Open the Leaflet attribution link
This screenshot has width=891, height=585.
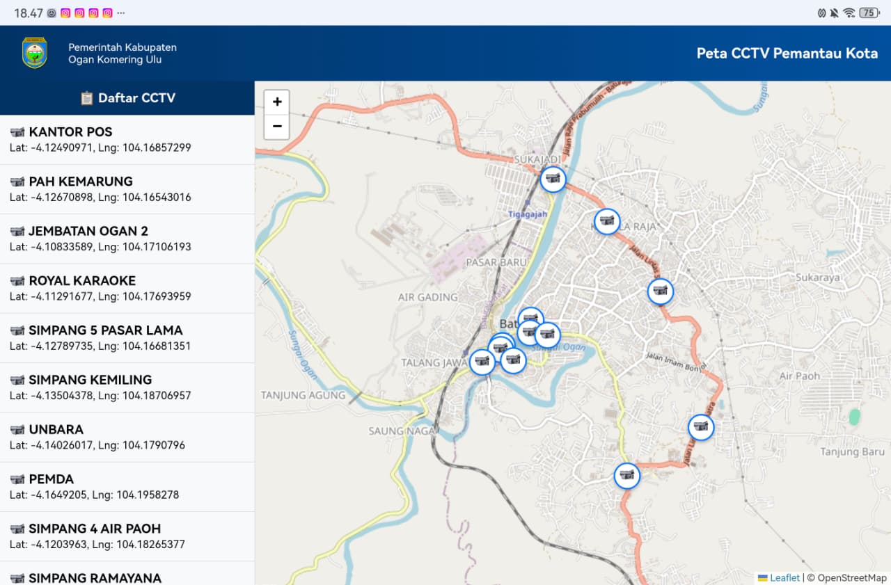click(784, 578)
